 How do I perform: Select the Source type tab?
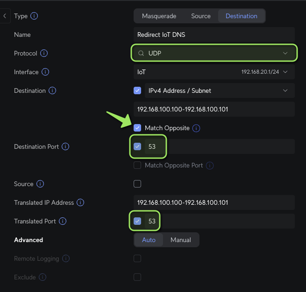201,16
